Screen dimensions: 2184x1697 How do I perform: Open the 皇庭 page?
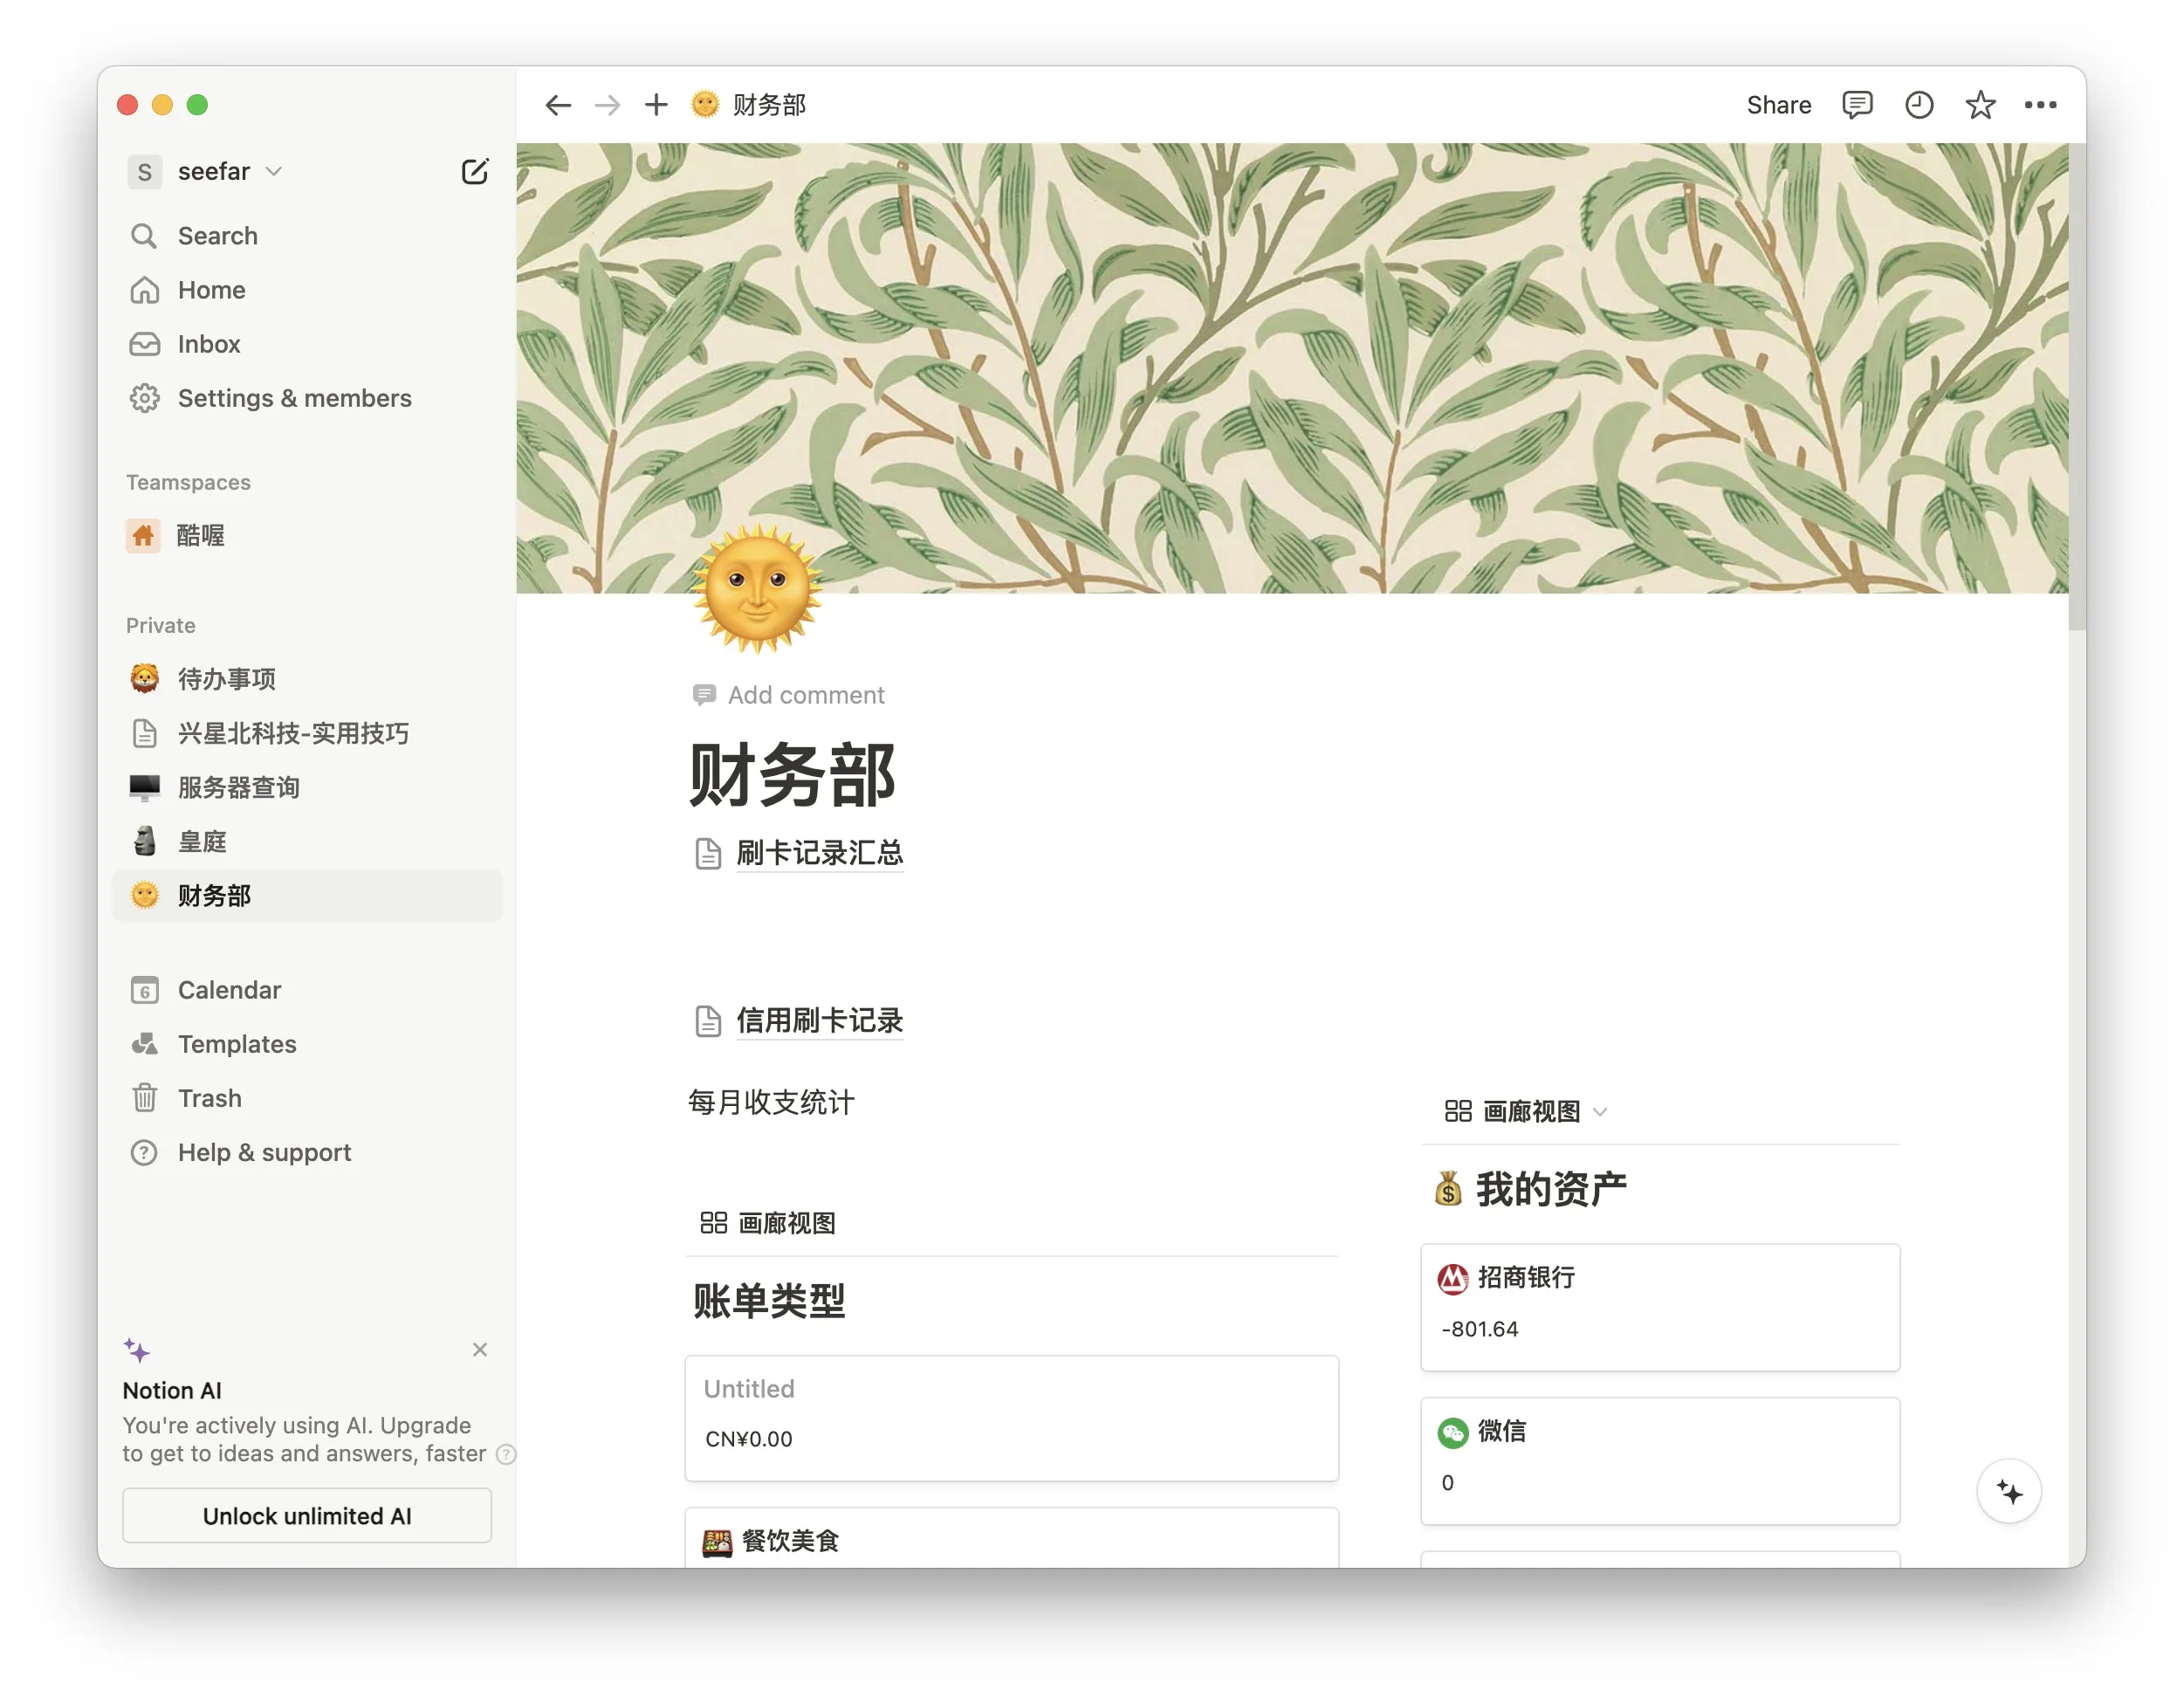(x=308, y=841)
